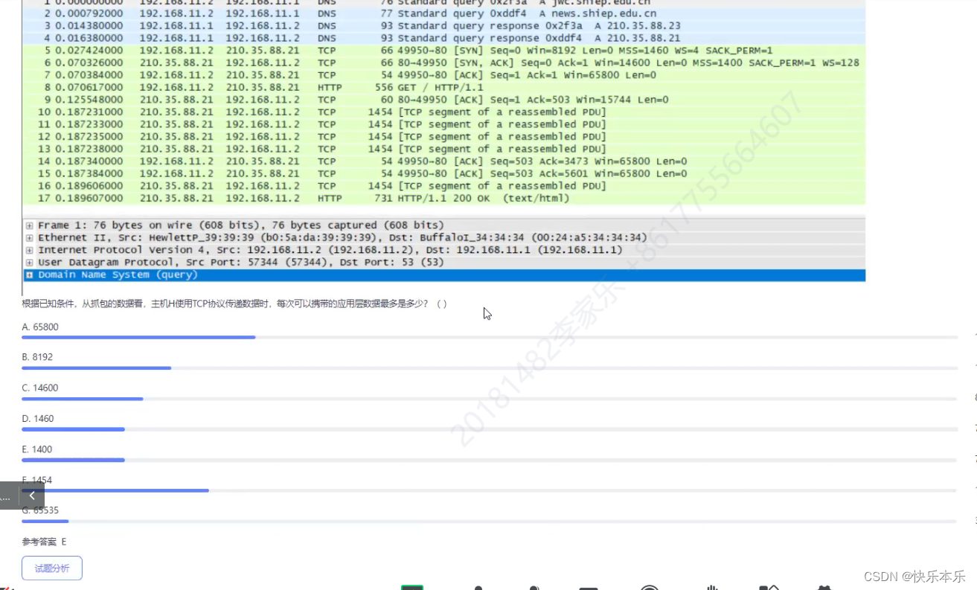Select packet 16 at time 0.189606000
Image resolution: width=977 pixels, height=590 pixels.
point(443,186)
